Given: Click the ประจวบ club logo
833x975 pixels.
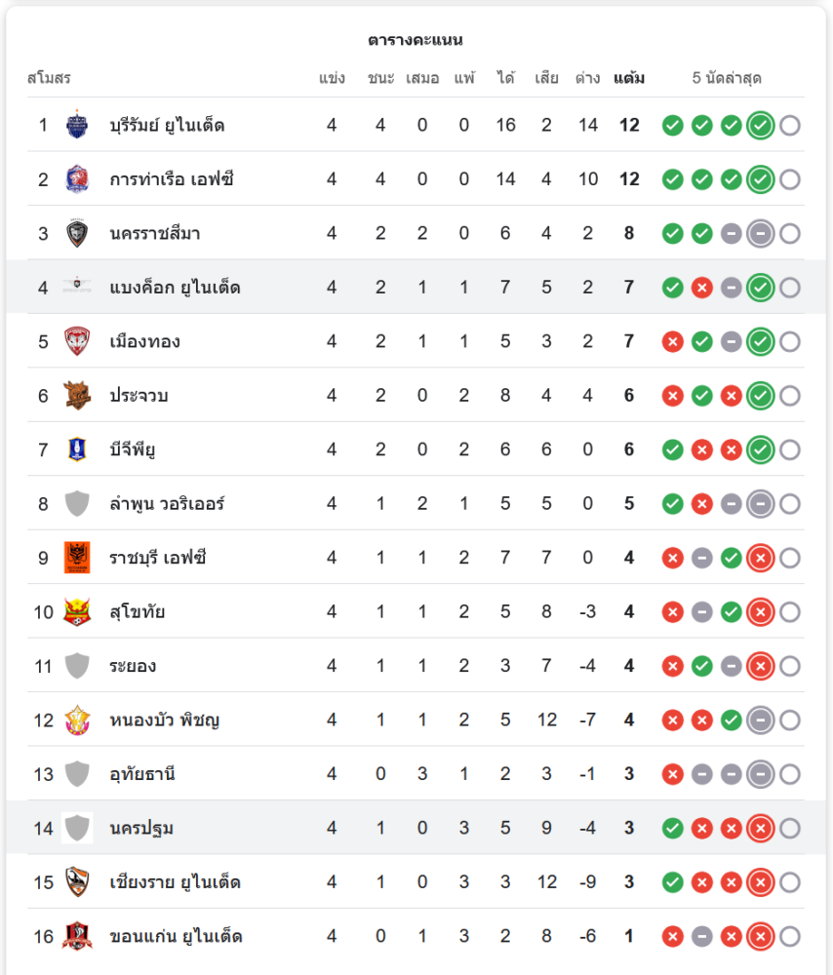Looking at the screenshot, I should point(77,396).
